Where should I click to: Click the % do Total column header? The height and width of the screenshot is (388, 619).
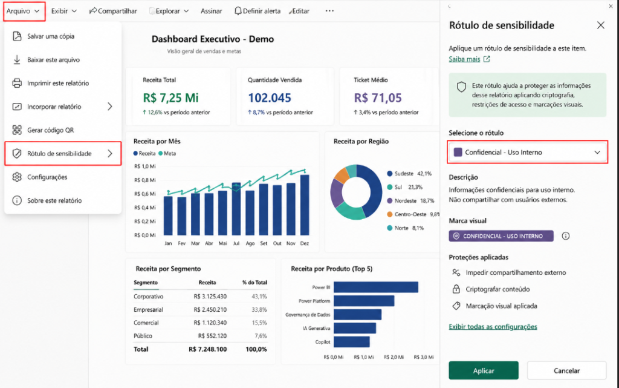point(254,283)
